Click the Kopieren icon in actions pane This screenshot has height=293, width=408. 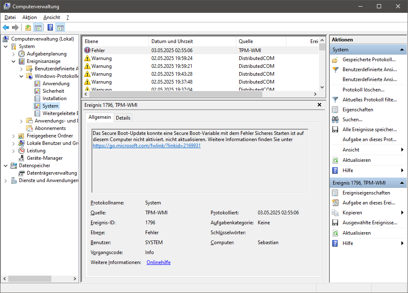(x=335, y=213)
